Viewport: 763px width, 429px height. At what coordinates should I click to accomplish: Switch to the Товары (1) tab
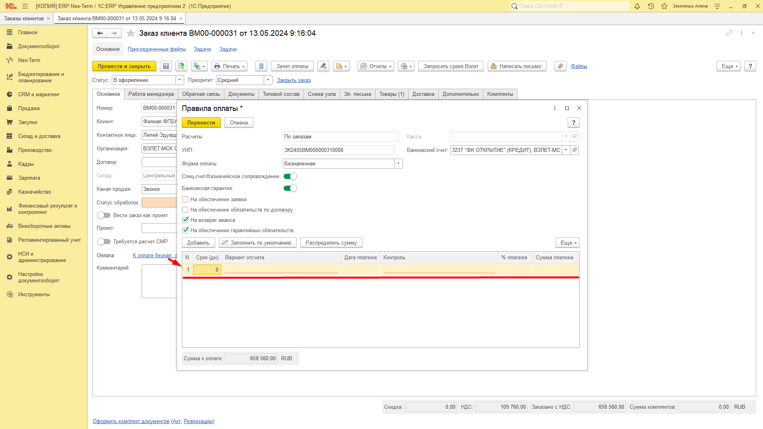pyautogui.click(x=392, y=94)
